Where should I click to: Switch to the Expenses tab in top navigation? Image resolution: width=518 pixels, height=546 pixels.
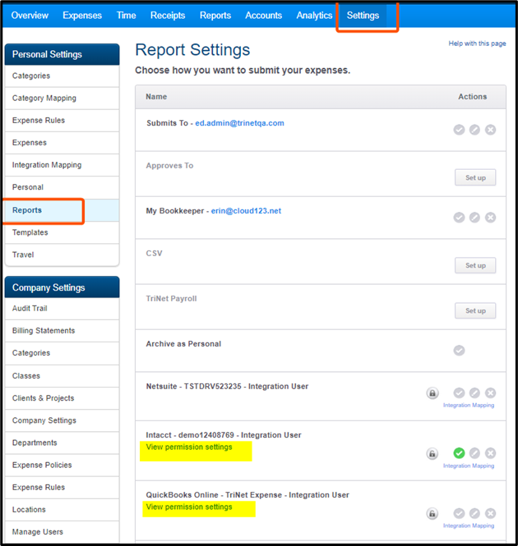click(82, 16)
